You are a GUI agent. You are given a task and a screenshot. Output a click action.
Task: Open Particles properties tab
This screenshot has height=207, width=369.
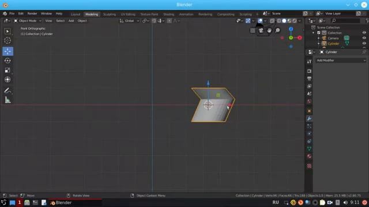(x=309, y=126)
